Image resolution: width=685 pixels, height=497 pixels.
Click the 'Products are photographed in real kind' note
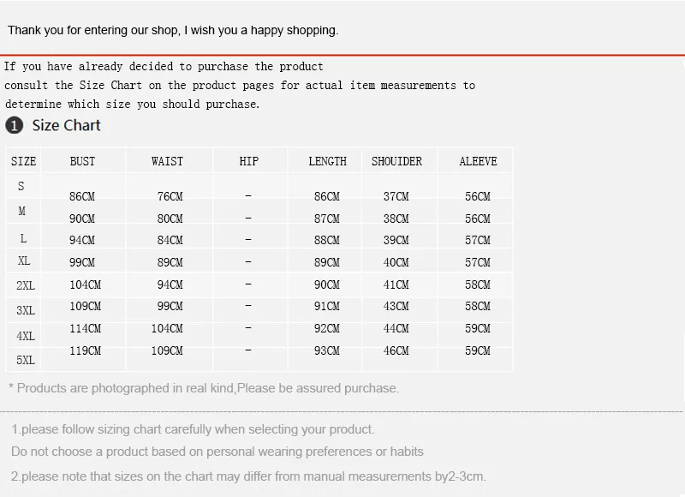pos(204,388)
